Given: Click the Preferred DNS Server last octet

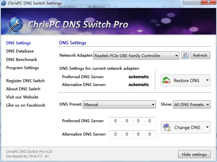Looking at the screenshot, I should point(150,121).
